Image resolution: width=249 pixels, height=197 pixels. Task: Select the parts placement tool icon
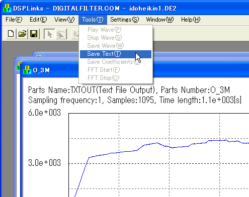[x=61, y=34]
